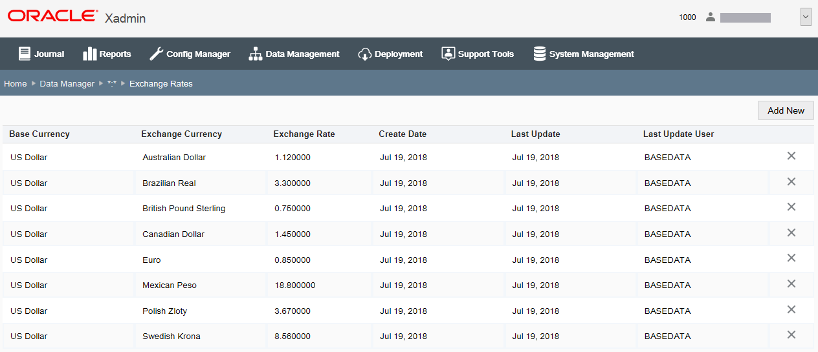
Task: Click the organization number 1000
Action: coord(687,17)
